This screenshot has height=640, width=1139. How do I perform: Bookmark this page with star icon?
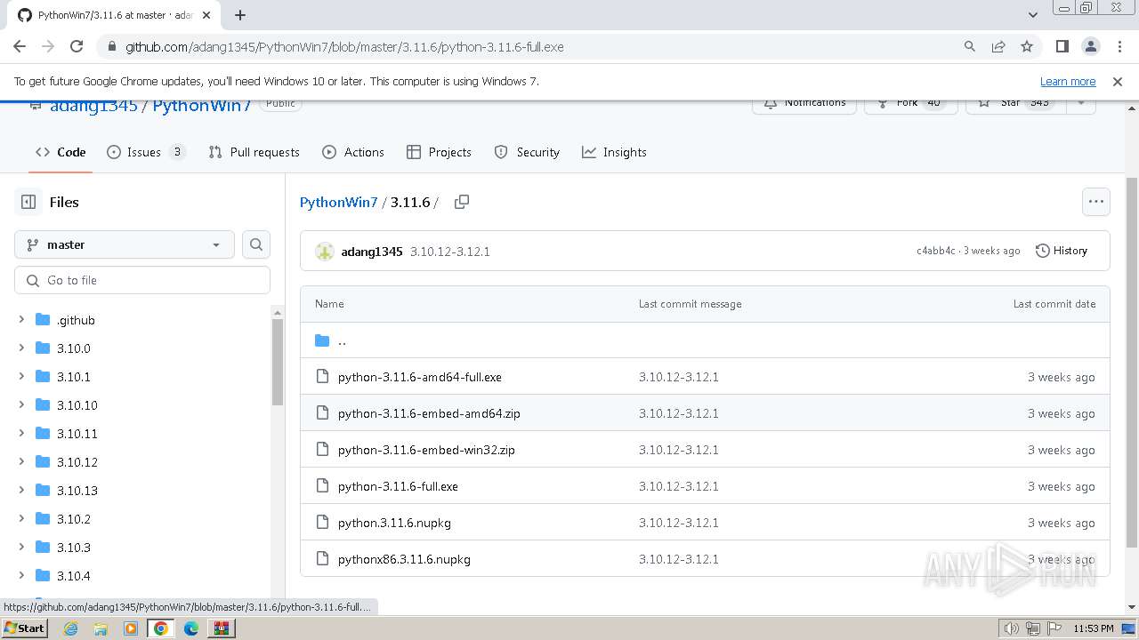point(1027,46)
